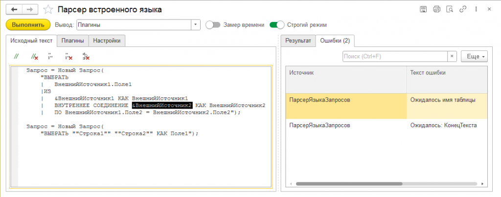Viewport: 501px width, 197px height.
Task: Disable the Строгий режим switch
Action: [277, 24]
